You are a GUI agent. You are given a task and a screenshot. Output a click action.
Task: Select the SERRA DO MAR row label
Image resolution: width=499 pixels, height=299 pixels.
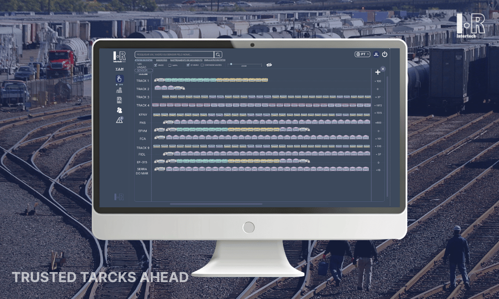tap(142, 171)
